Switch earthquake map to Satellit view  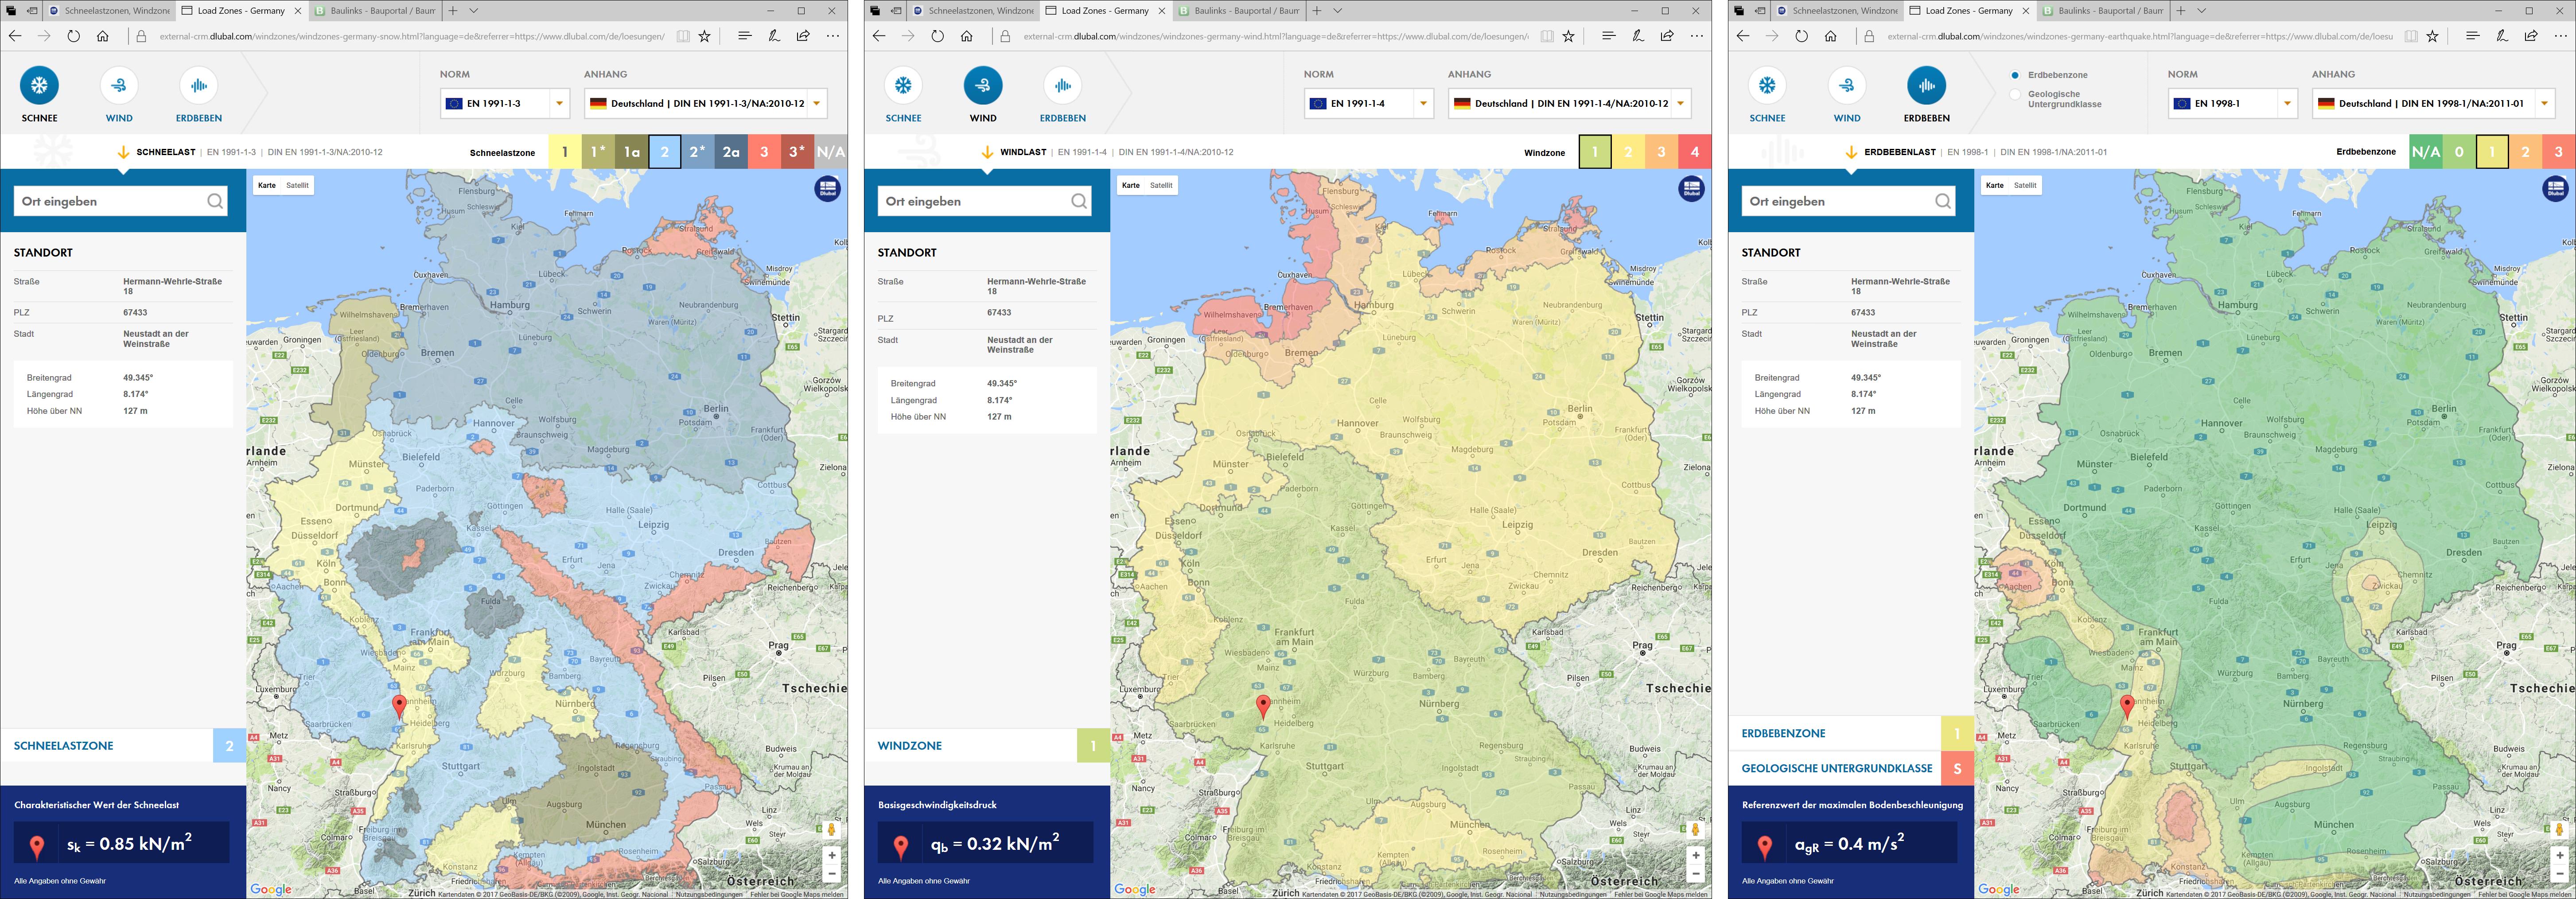[x=2025, y=185]
